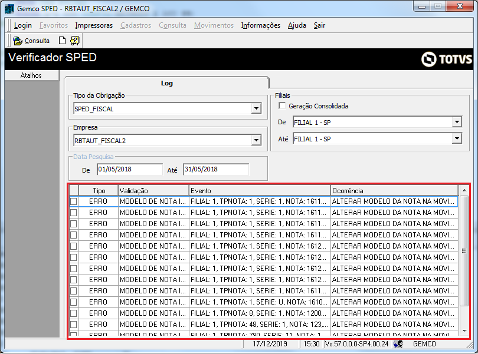Click the scroll-down arrow of the log grid
478x354 pixels.
(x=464, y=331)
